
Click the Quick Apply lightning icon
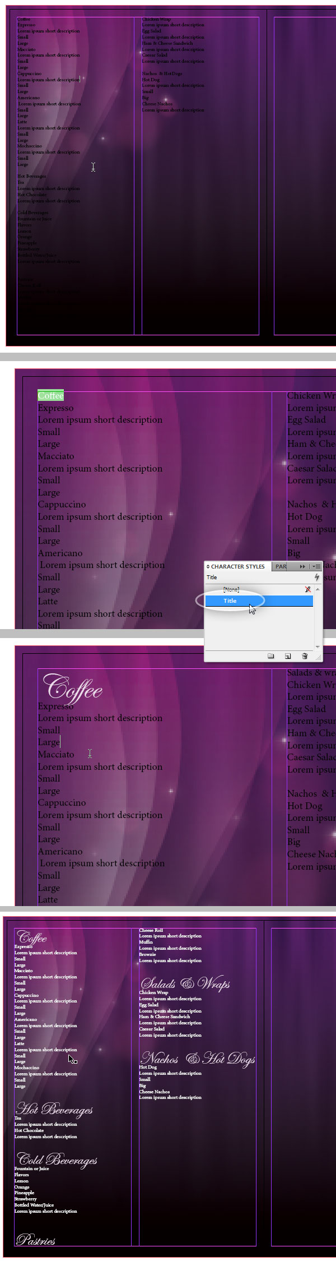coord(317,577)
